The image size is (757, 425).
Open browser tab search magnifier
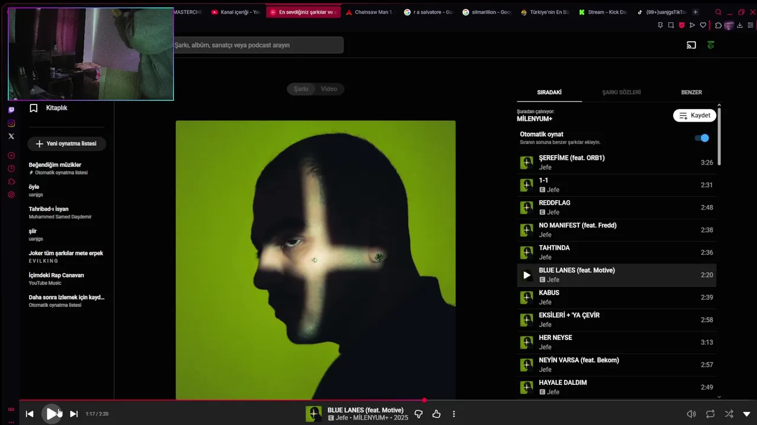(719, 12)
